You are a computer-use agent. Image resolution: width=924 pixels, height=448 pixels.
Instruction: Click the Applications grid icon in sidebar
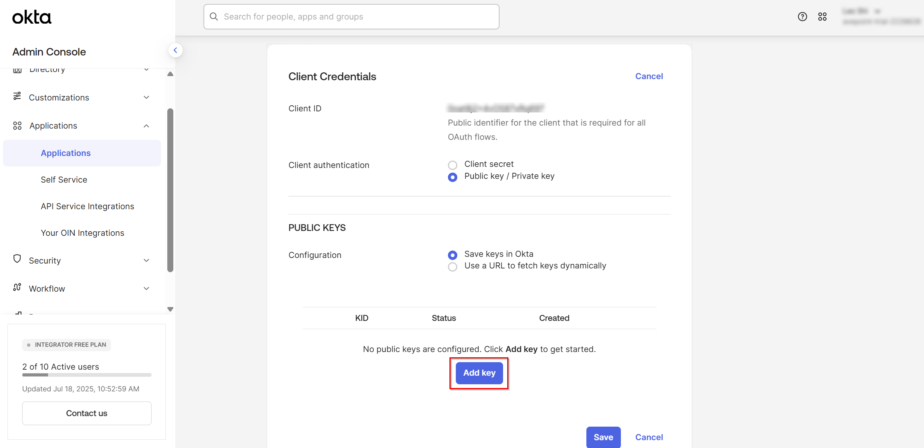coord(17,126)
